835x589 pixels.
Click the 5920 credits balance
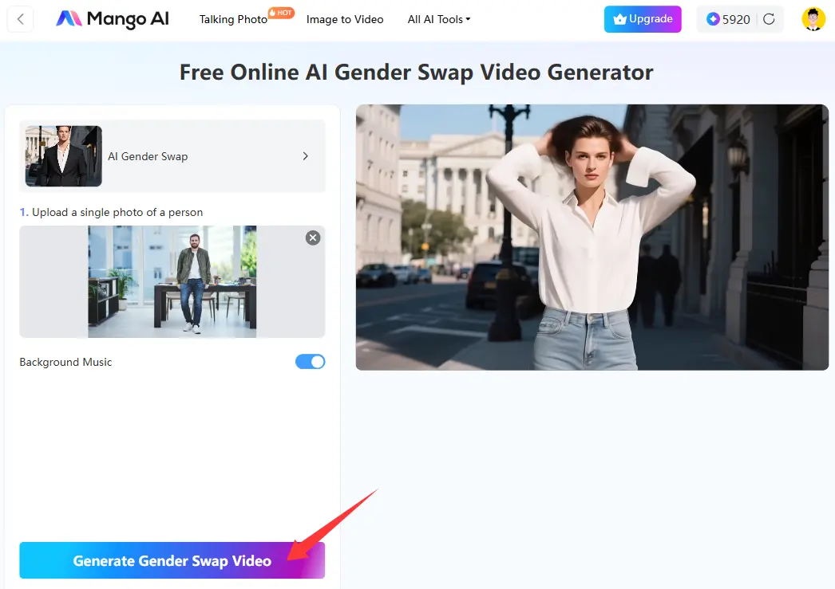[x=736, y=19]
